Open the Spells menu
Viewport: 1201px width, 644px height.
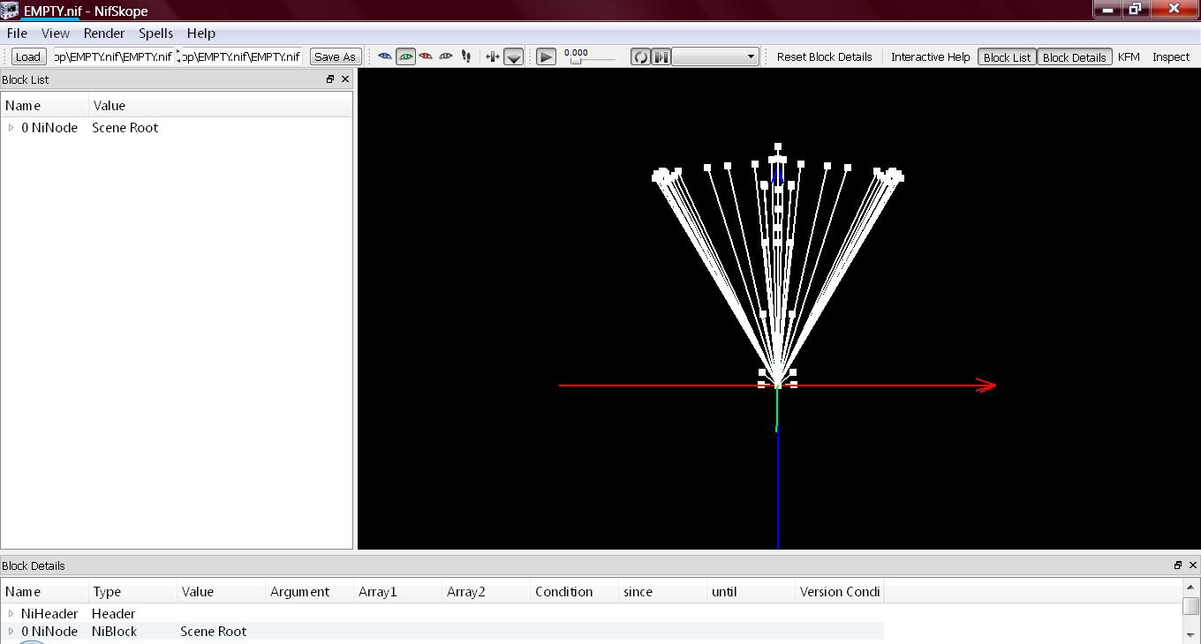(x=155, y=33)
